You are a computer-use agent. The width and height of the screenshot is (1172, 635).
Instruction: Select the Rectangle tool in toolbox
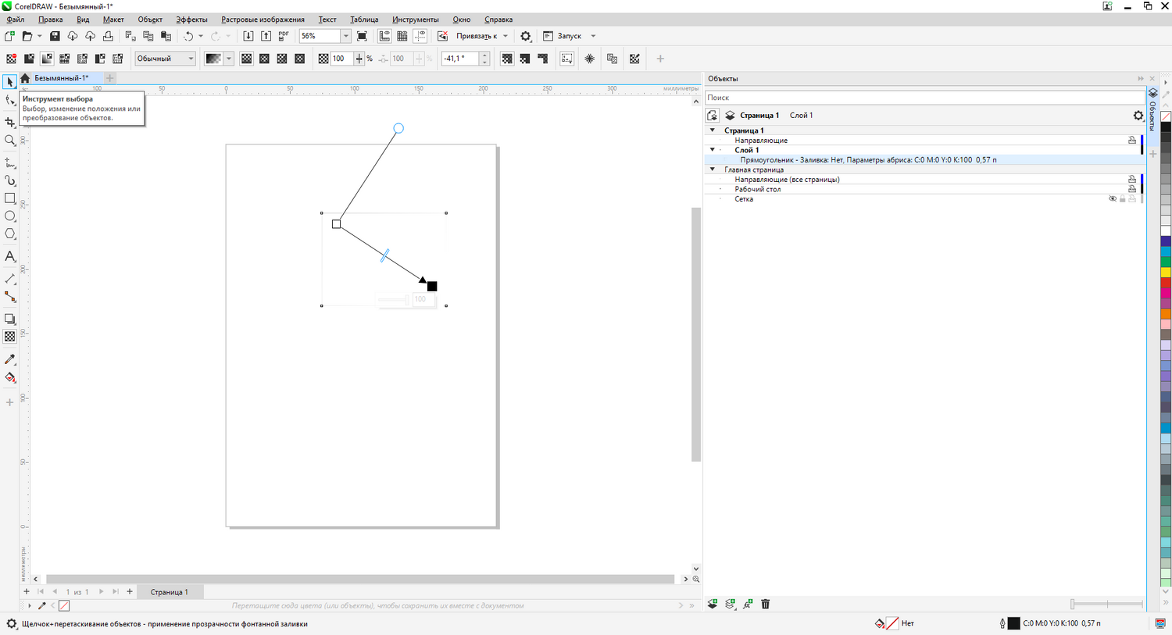point(10,198)
